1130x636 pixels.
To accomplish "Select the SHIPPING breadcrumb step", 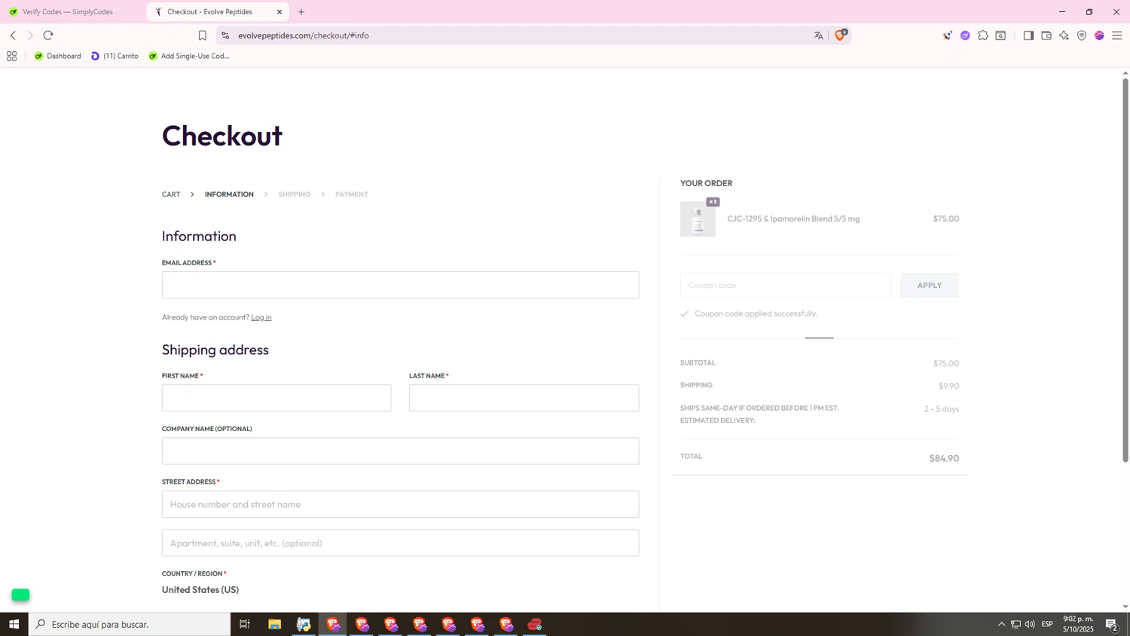I will click(295, 194).
